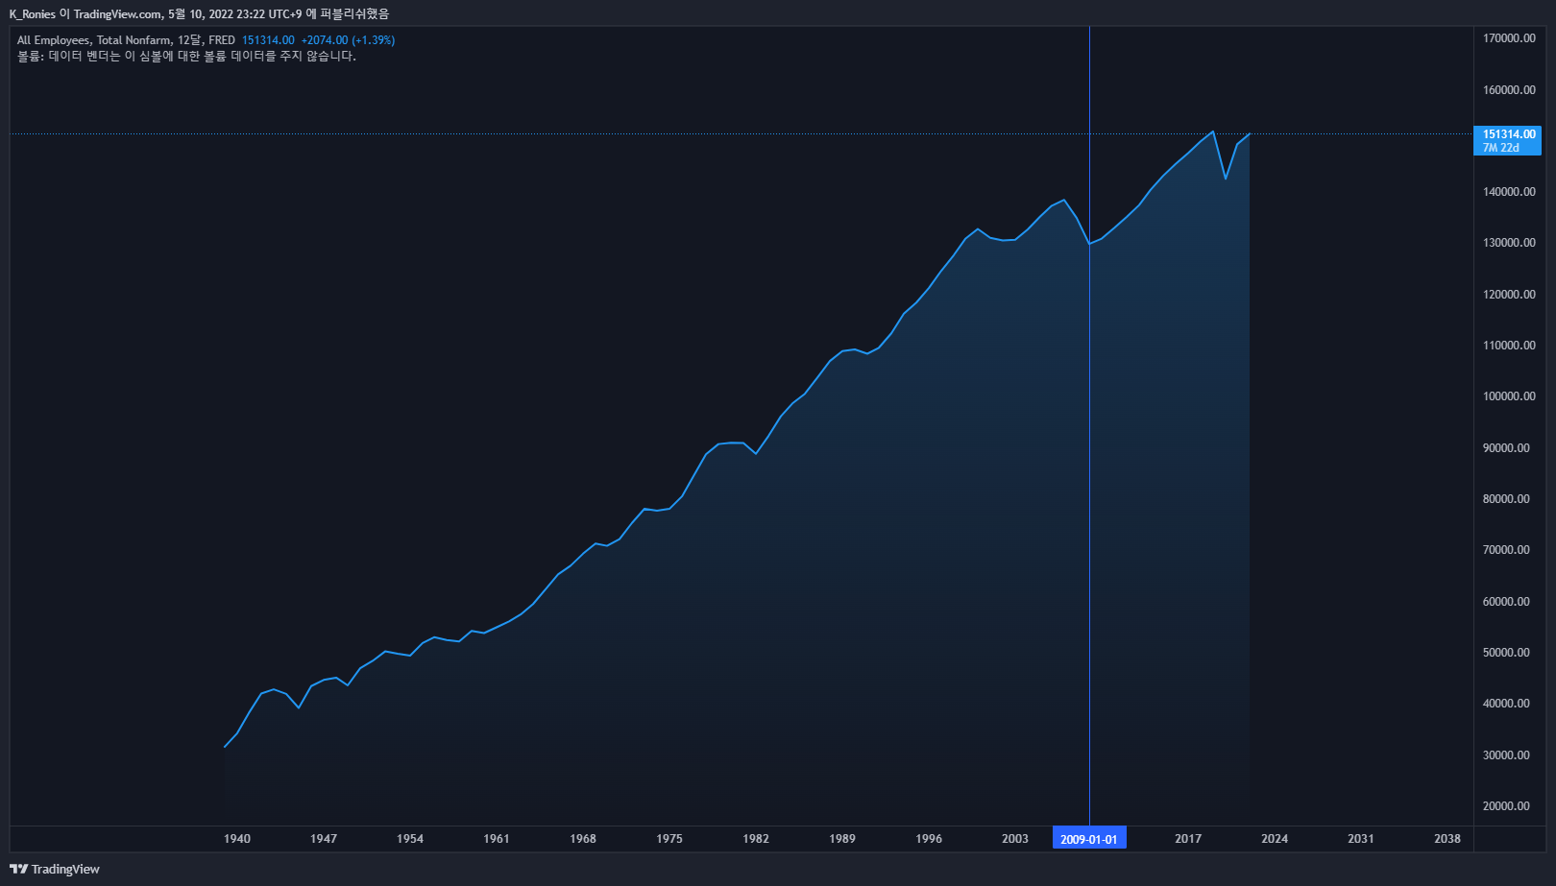Click the 130000.00 price axis label
Viewport: 1556px width, 886px height.
point(1509,243)
